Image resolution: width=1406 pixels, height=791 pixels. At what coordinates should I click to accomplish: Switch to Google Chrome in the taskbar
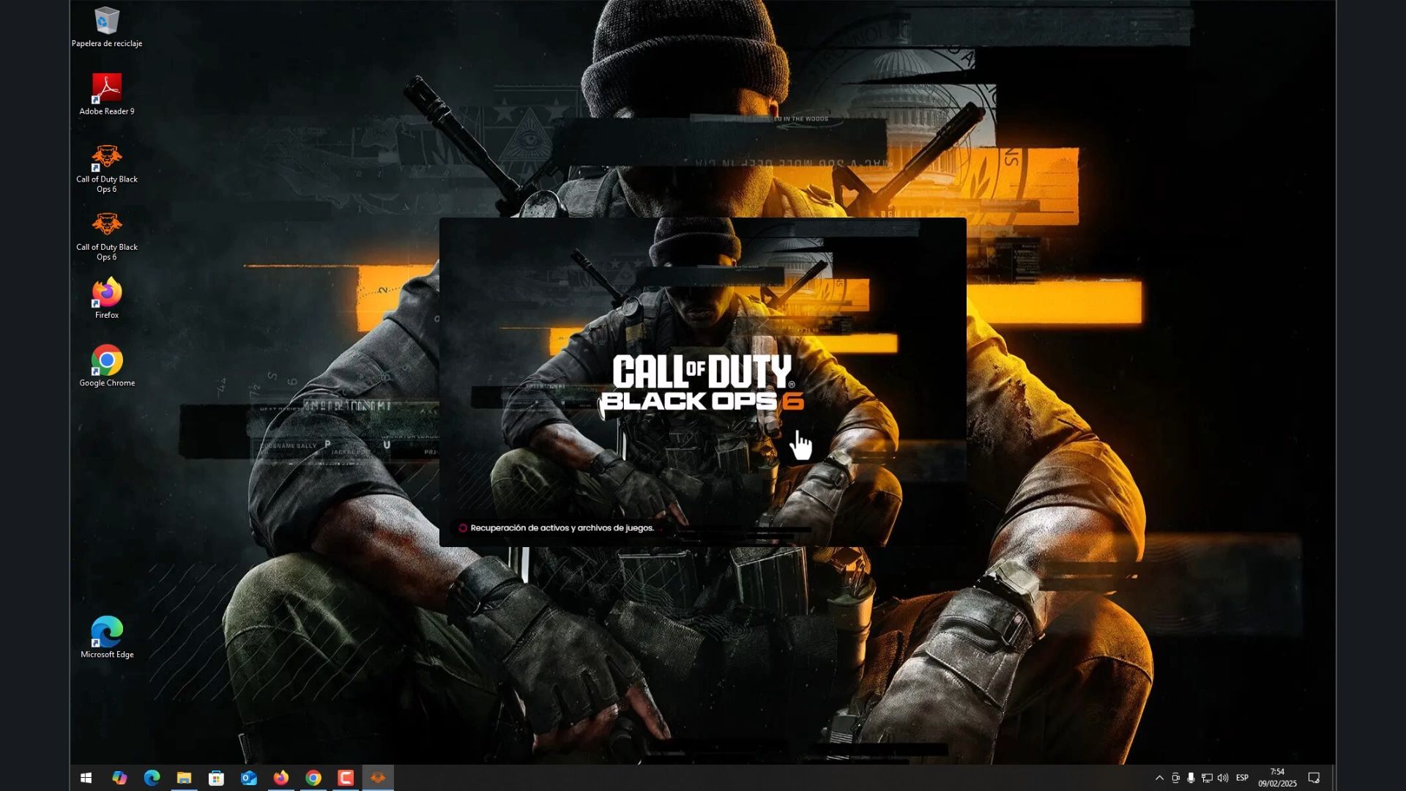313,778
